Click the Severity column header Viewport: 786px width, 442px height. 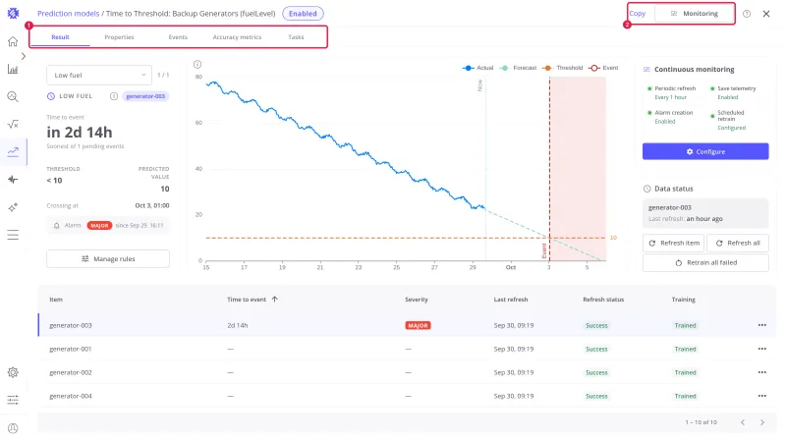tap(416, 300)
